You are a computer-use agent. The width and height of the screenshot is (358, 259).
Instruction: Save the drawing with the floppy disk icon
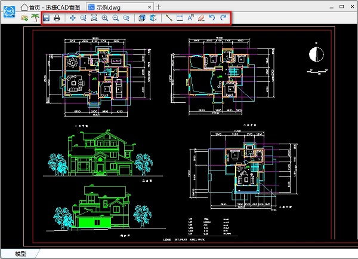pyautogui.click(x=46, y=18)
